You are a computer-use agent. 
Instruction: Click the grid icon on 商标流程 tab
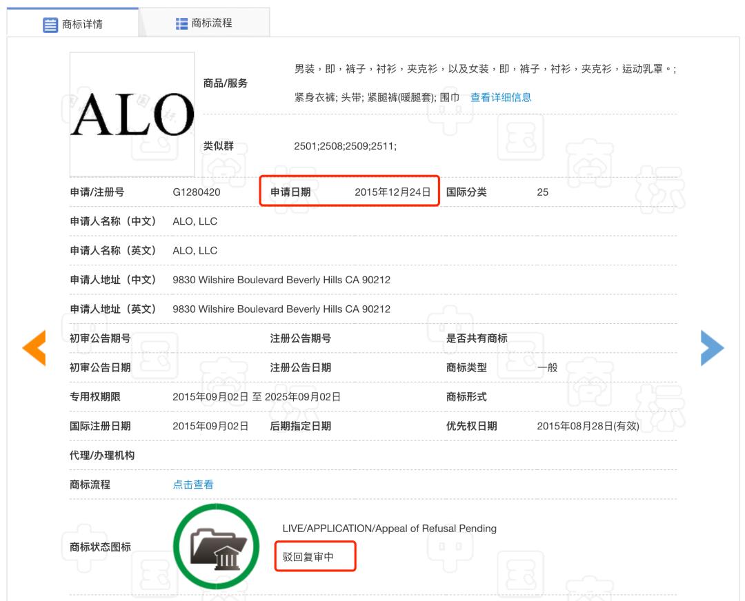pos(182,24)
